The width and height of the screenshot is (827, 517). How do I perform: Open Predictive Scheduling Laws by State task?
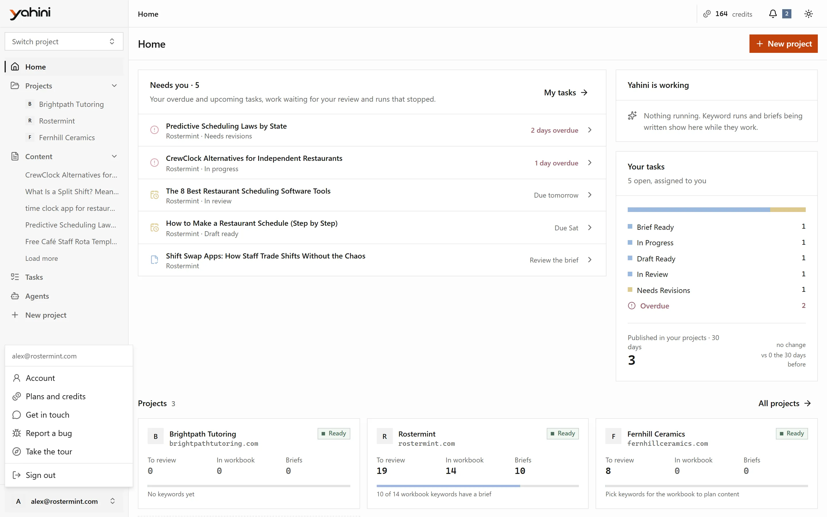[372, 130]
